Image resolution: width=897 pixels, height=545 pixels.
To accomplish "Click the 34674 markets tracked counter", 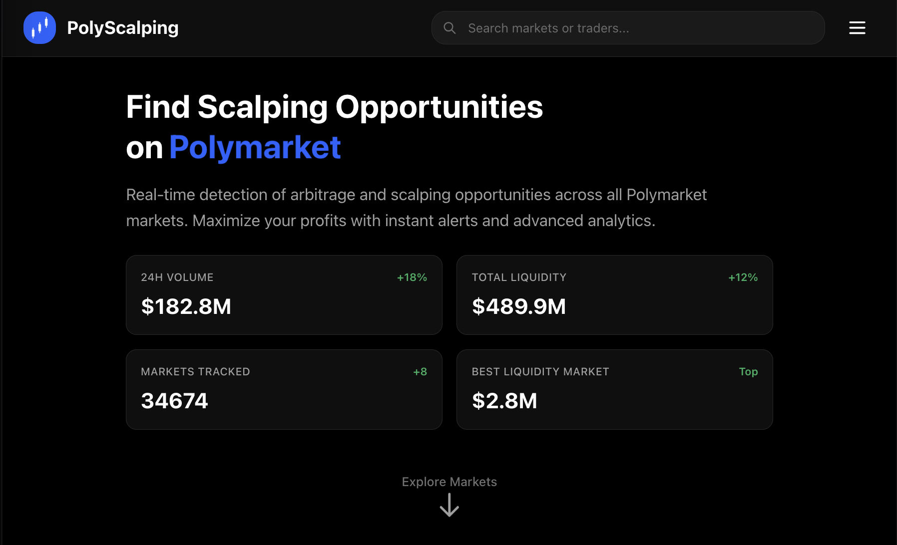I will point(174,401).
